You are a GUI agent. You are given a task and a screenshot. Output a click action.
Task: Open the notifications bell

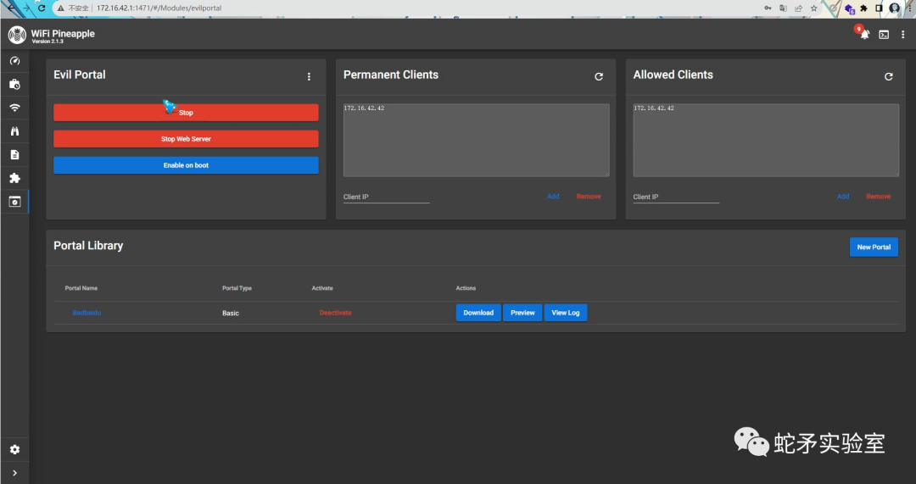pyautogui.click(x=864, y=35)
